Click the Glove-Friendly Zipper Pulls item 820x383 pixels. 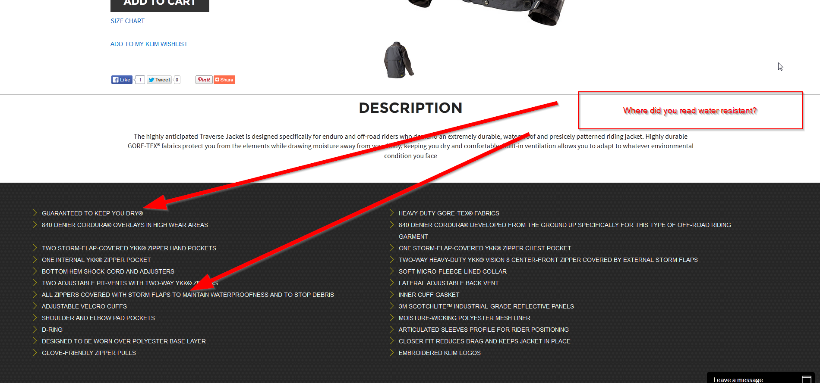pos(89,353)
